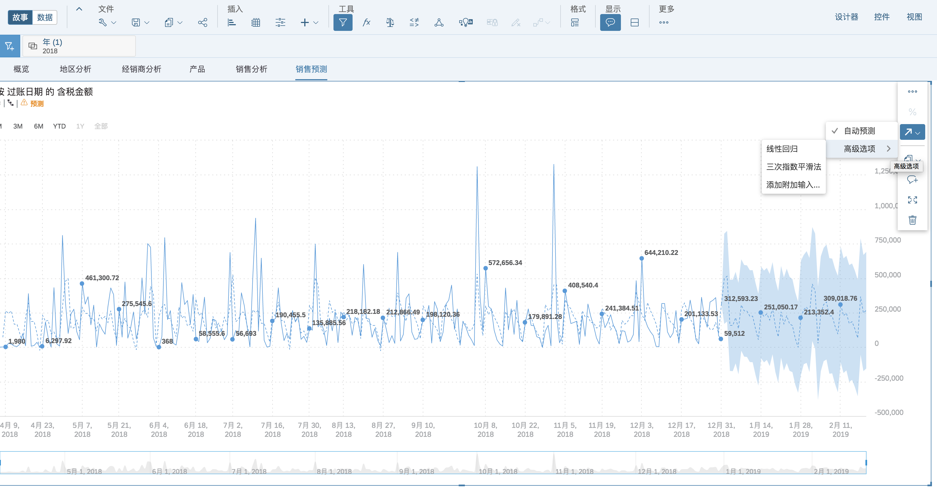This screenshot has width=937, height=493.
Task: Click the share icon
Action: (203, 22)
